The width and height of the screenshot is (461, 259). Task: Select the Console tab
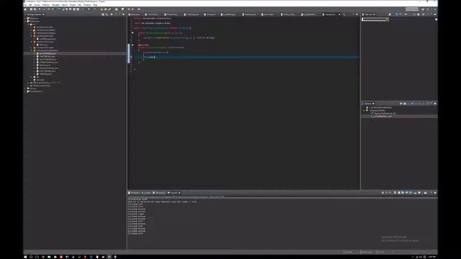click(173, 193)
